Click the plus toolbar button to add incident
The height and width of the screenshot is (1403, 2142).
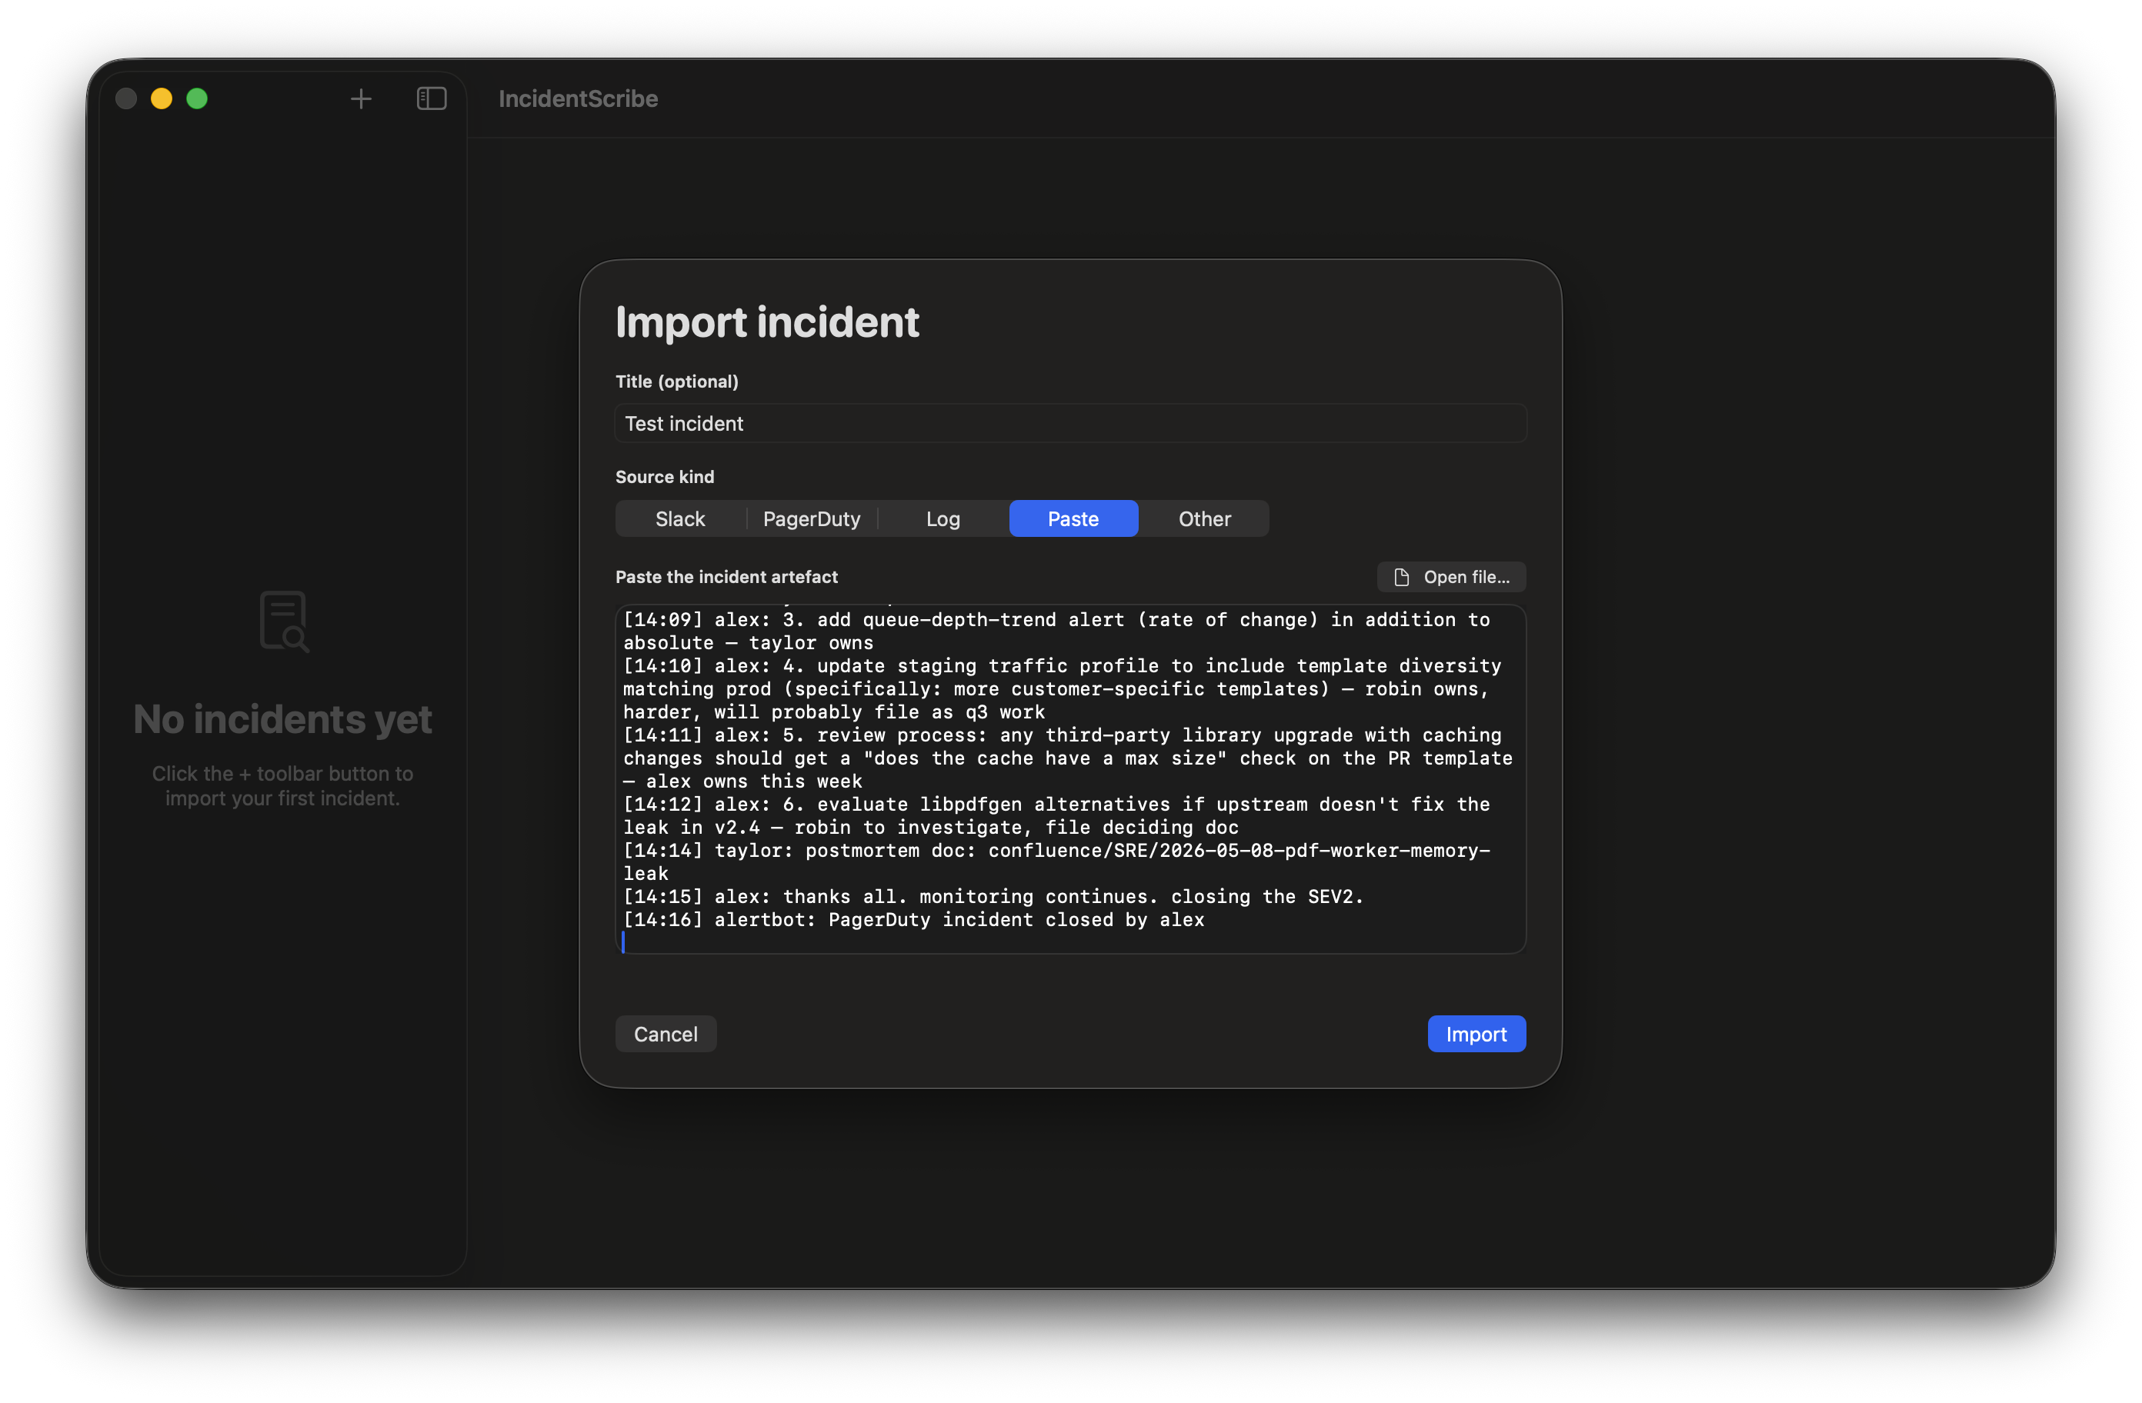(x=361, y=99)
